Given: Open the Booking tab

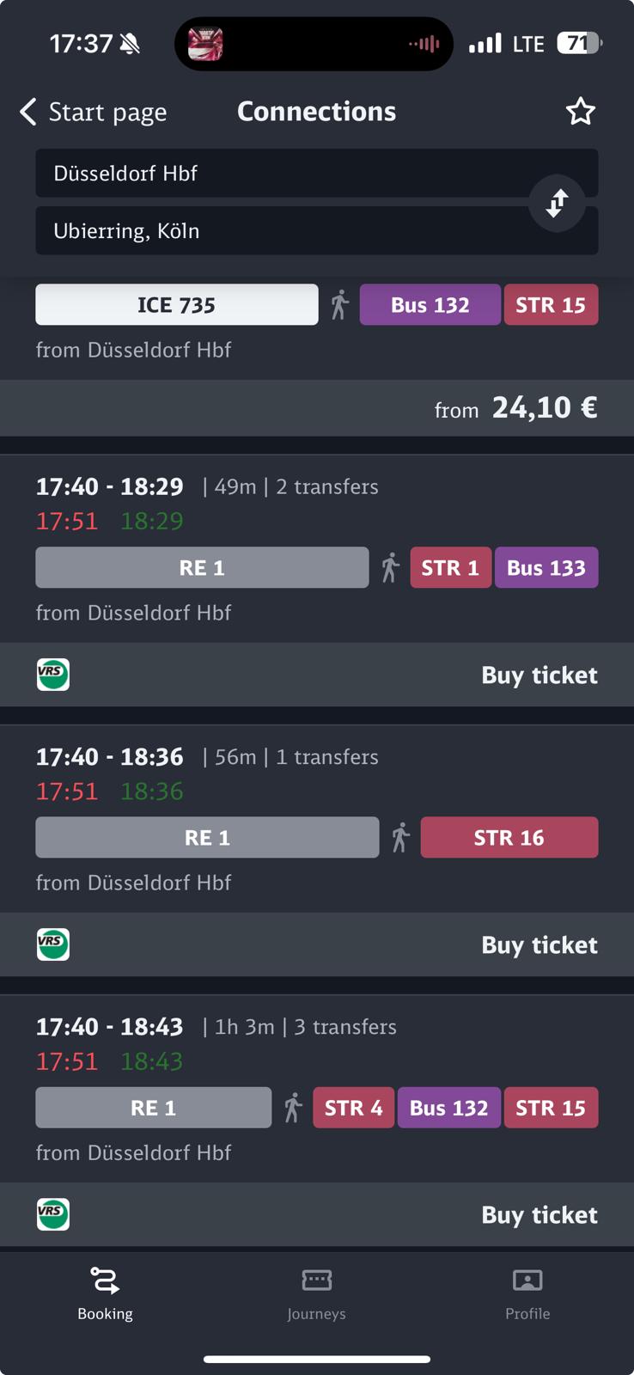Looking at the screenshot, I should click(105, 1293).
